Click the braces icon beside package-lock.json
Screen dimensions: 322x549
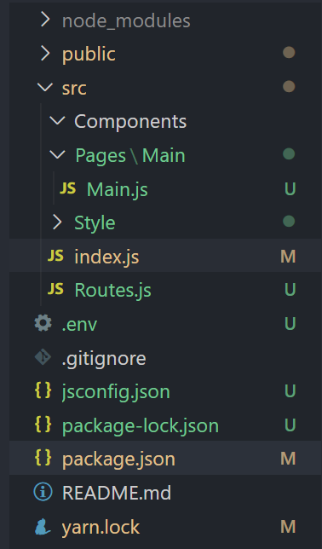click(43, 425)
